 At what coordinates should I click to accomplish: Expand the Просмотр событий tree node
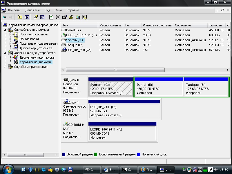pos(10,34)
